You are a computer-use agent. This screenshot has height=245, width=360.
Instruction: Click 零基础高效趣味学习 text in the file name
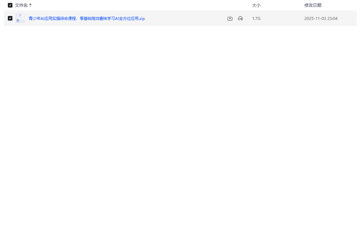click(97, 19)
